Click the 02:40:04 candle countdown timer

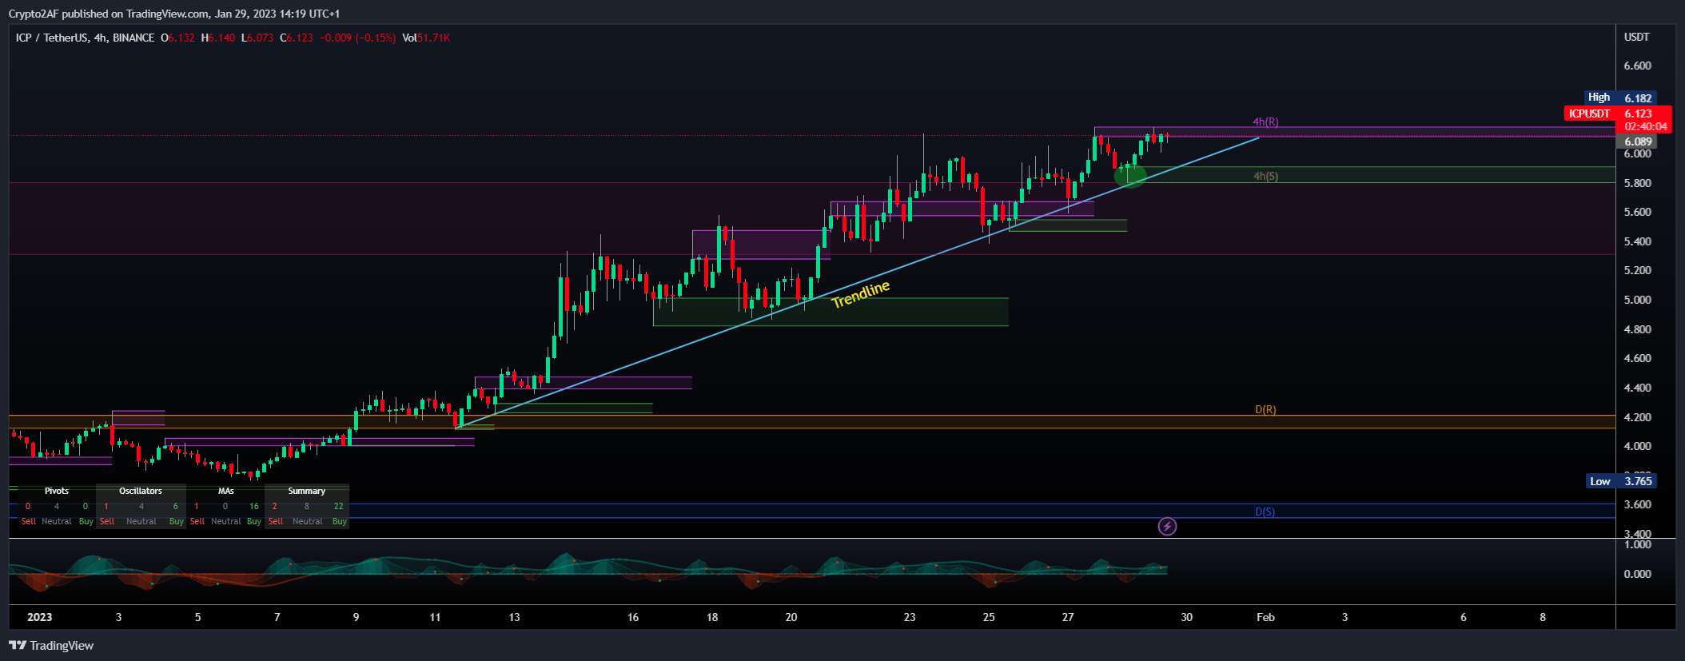(x=1645, y=127)
